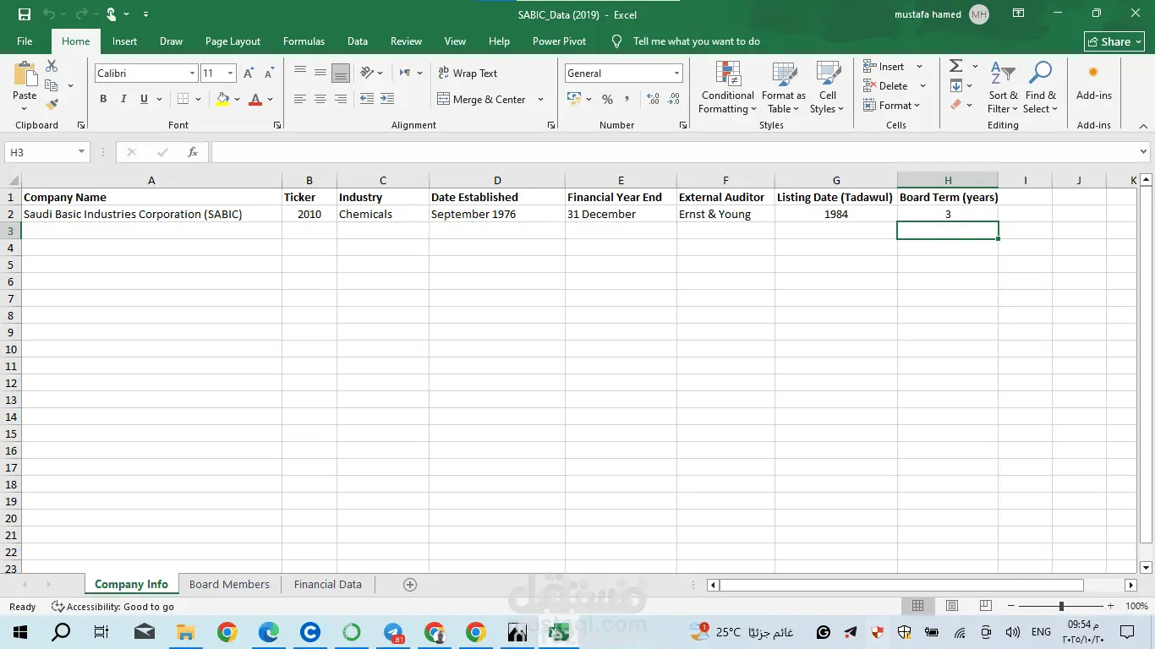
Task: Expand the formula bar
Action: (x=1143, y=152)
